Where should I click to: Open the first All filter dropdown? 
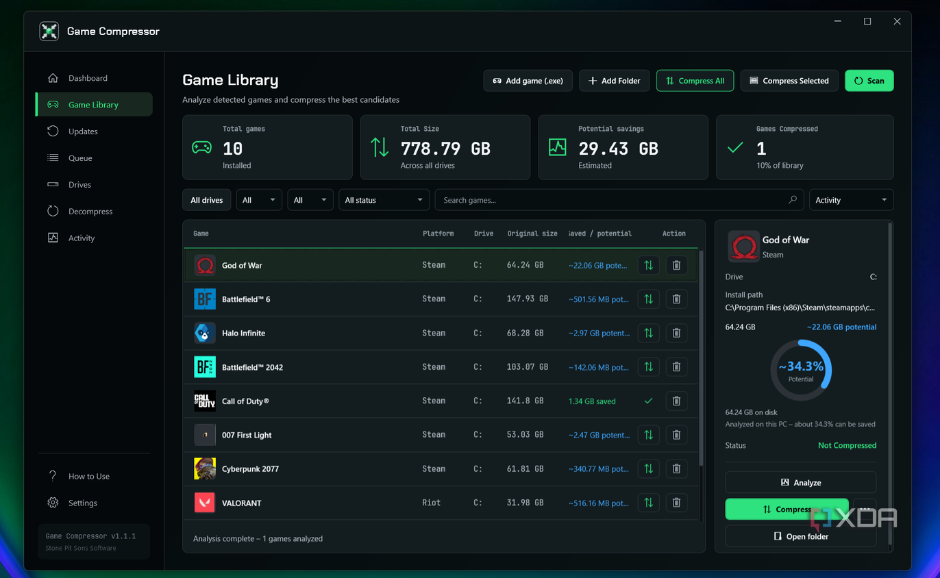(259, 200)
